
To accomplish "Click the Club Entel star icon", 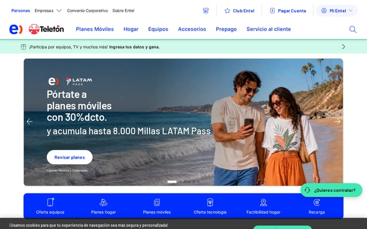I will tap(227, 10).
